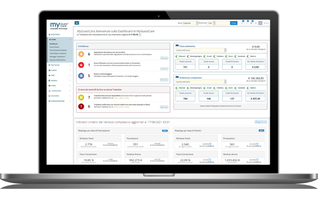This screenshot has width=318, height=199.
Task: Click the red plus new requests icon
Action: tap(81, 65)
